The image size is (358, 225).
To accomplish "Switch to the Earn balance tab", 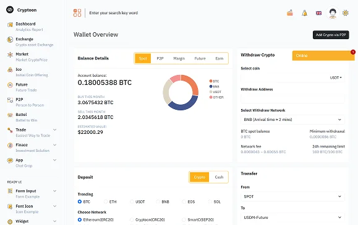I will click(219, 58).
